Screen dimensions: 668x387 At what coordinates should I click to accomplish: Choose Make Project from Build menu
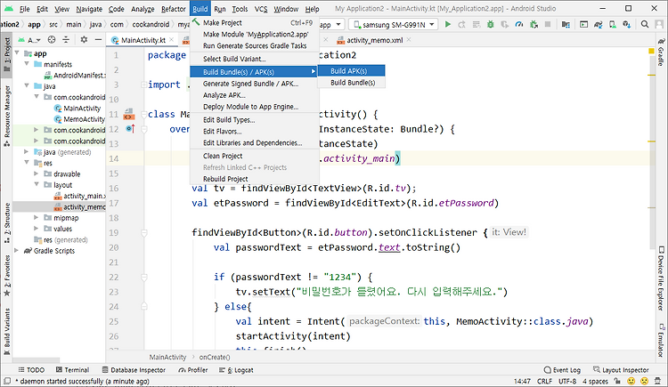pos(255,22)
